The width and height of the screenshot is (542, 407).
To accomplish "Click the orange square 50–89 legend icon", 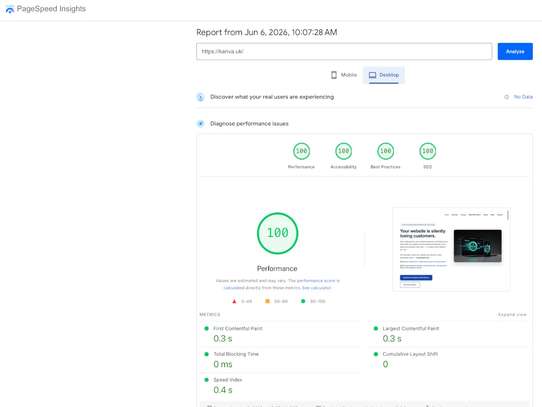I will pos(267,302).
